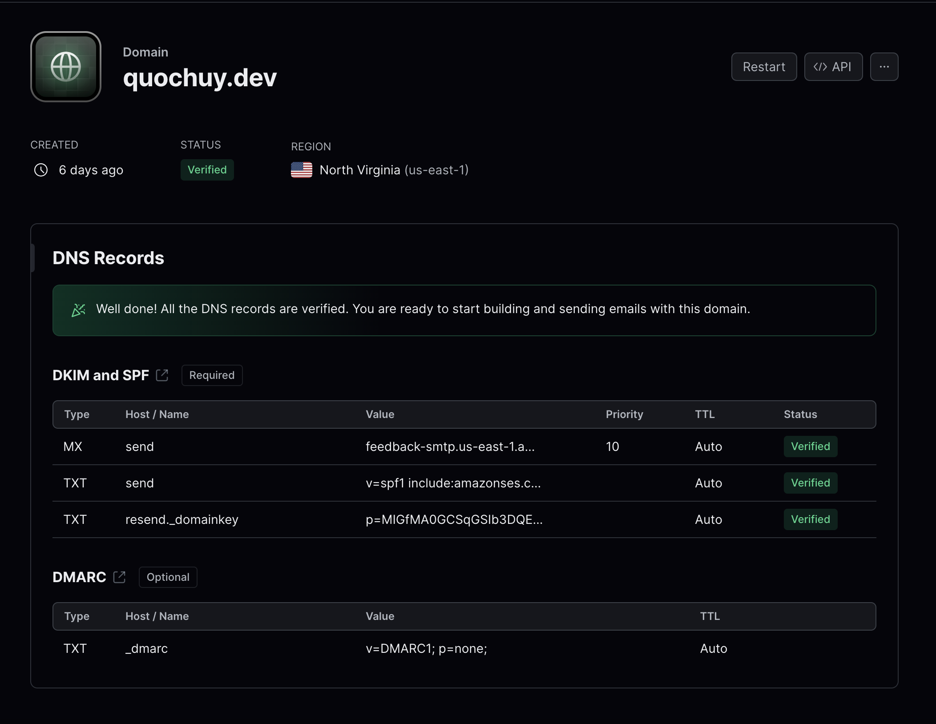Click Verified badge in the MX row

(810, 446)
